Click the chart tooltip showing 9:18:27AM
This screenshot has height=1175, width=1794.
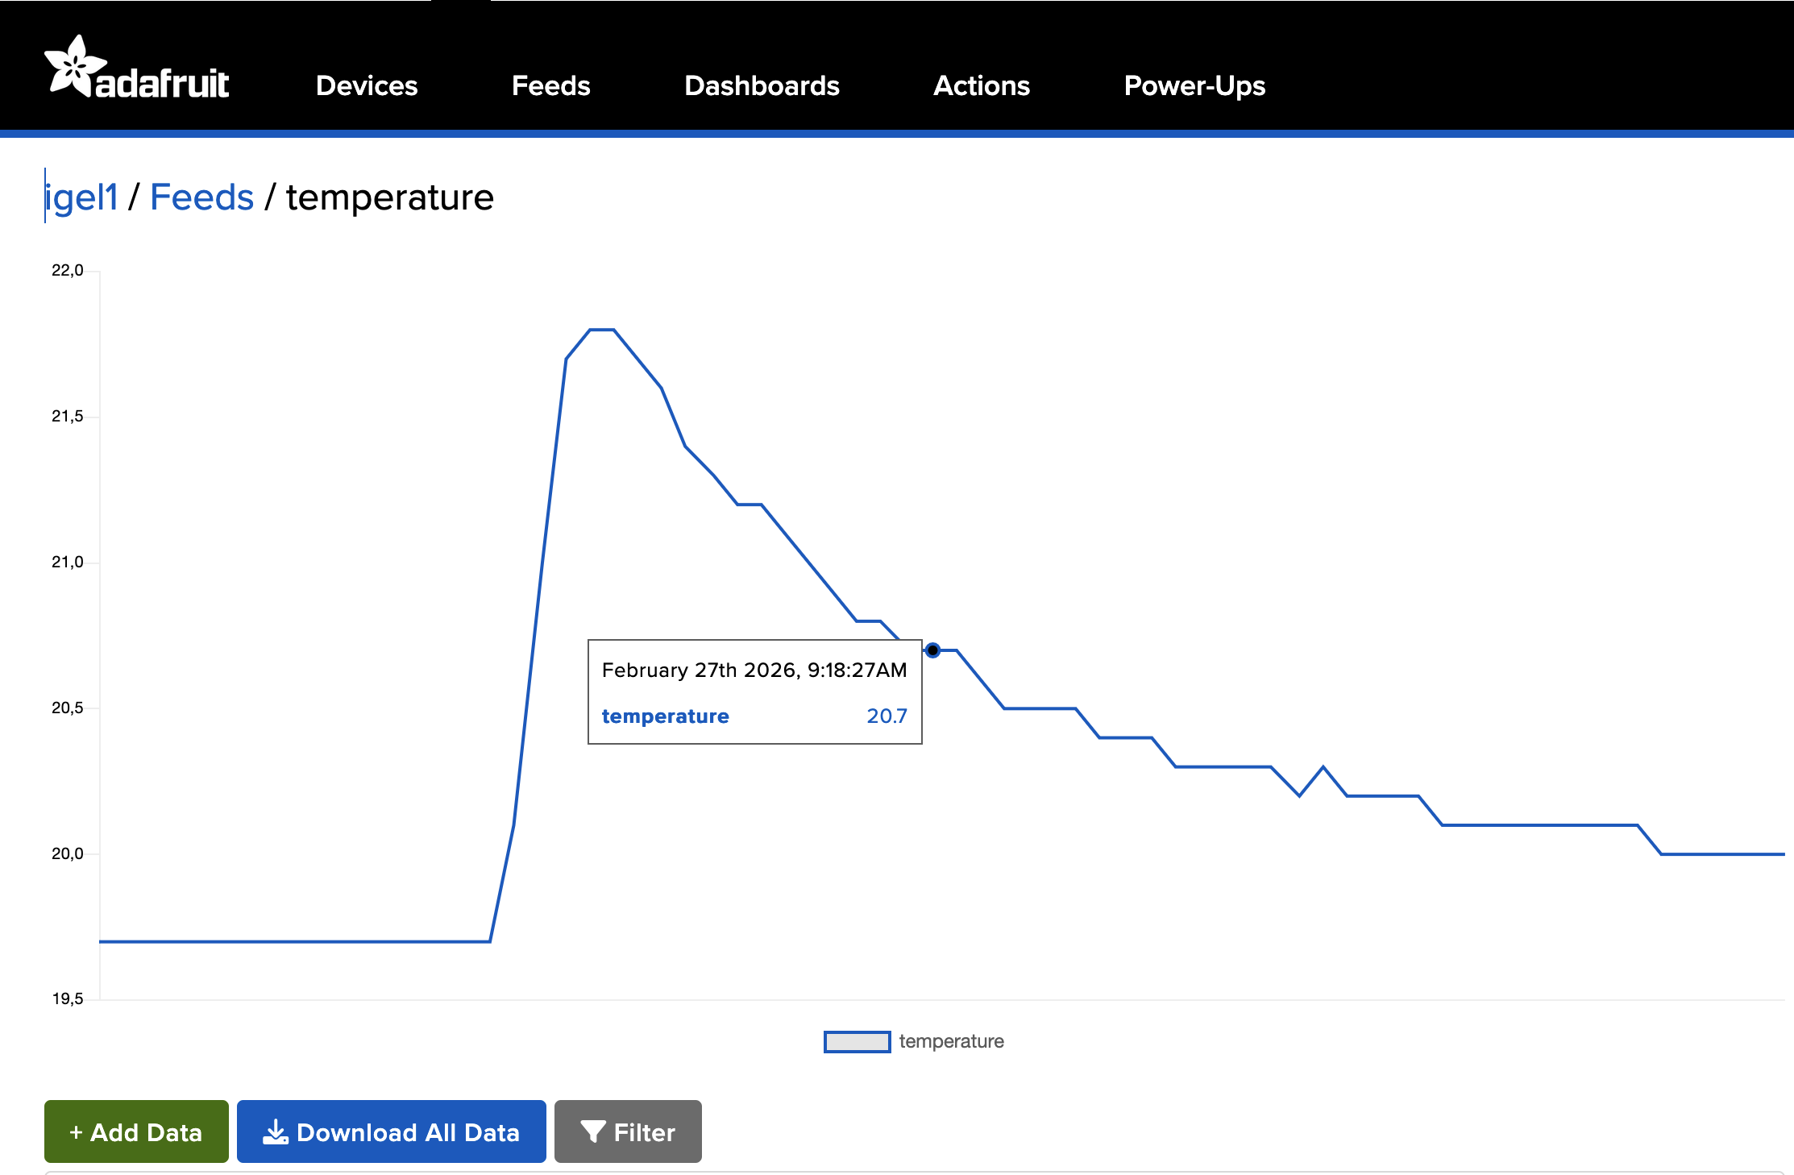754,691
